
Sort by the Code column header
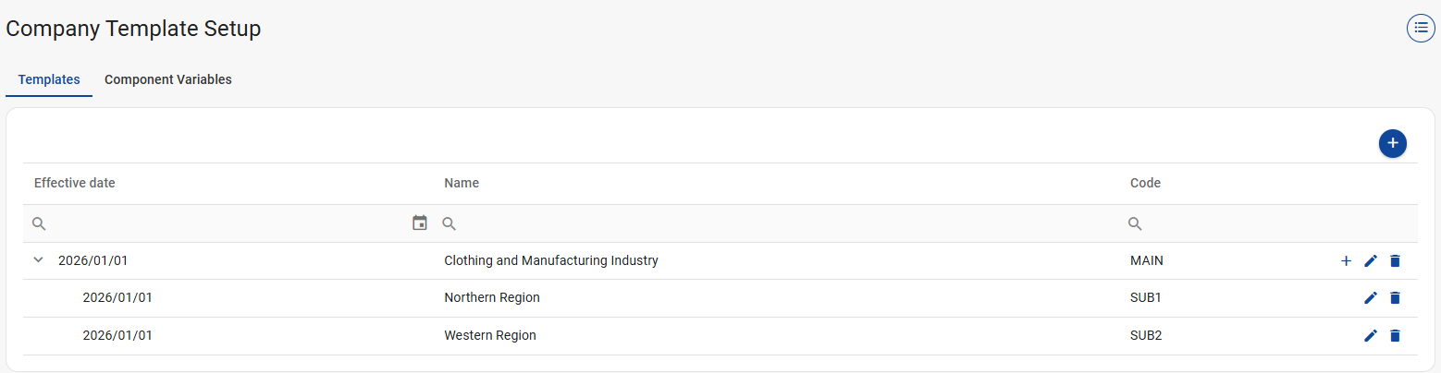tap(1145, 183)
